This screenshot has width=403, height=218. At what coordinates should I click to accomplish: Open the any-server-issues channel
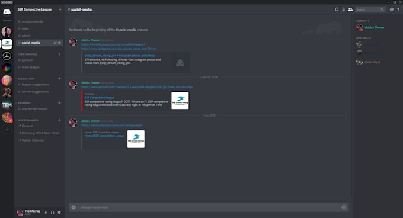pos(39,109)
